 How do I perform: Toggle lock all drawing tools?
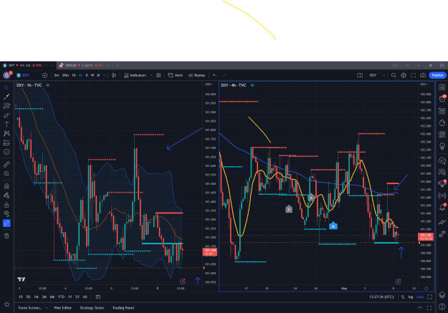[x=6, y=205]
